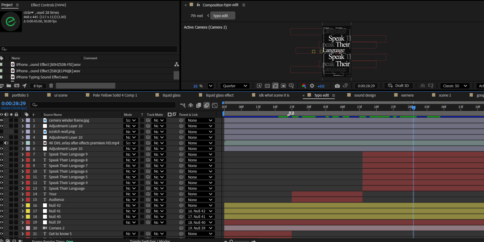
Task: Click the reset exposure icon
Action: (x=312, y=86)
